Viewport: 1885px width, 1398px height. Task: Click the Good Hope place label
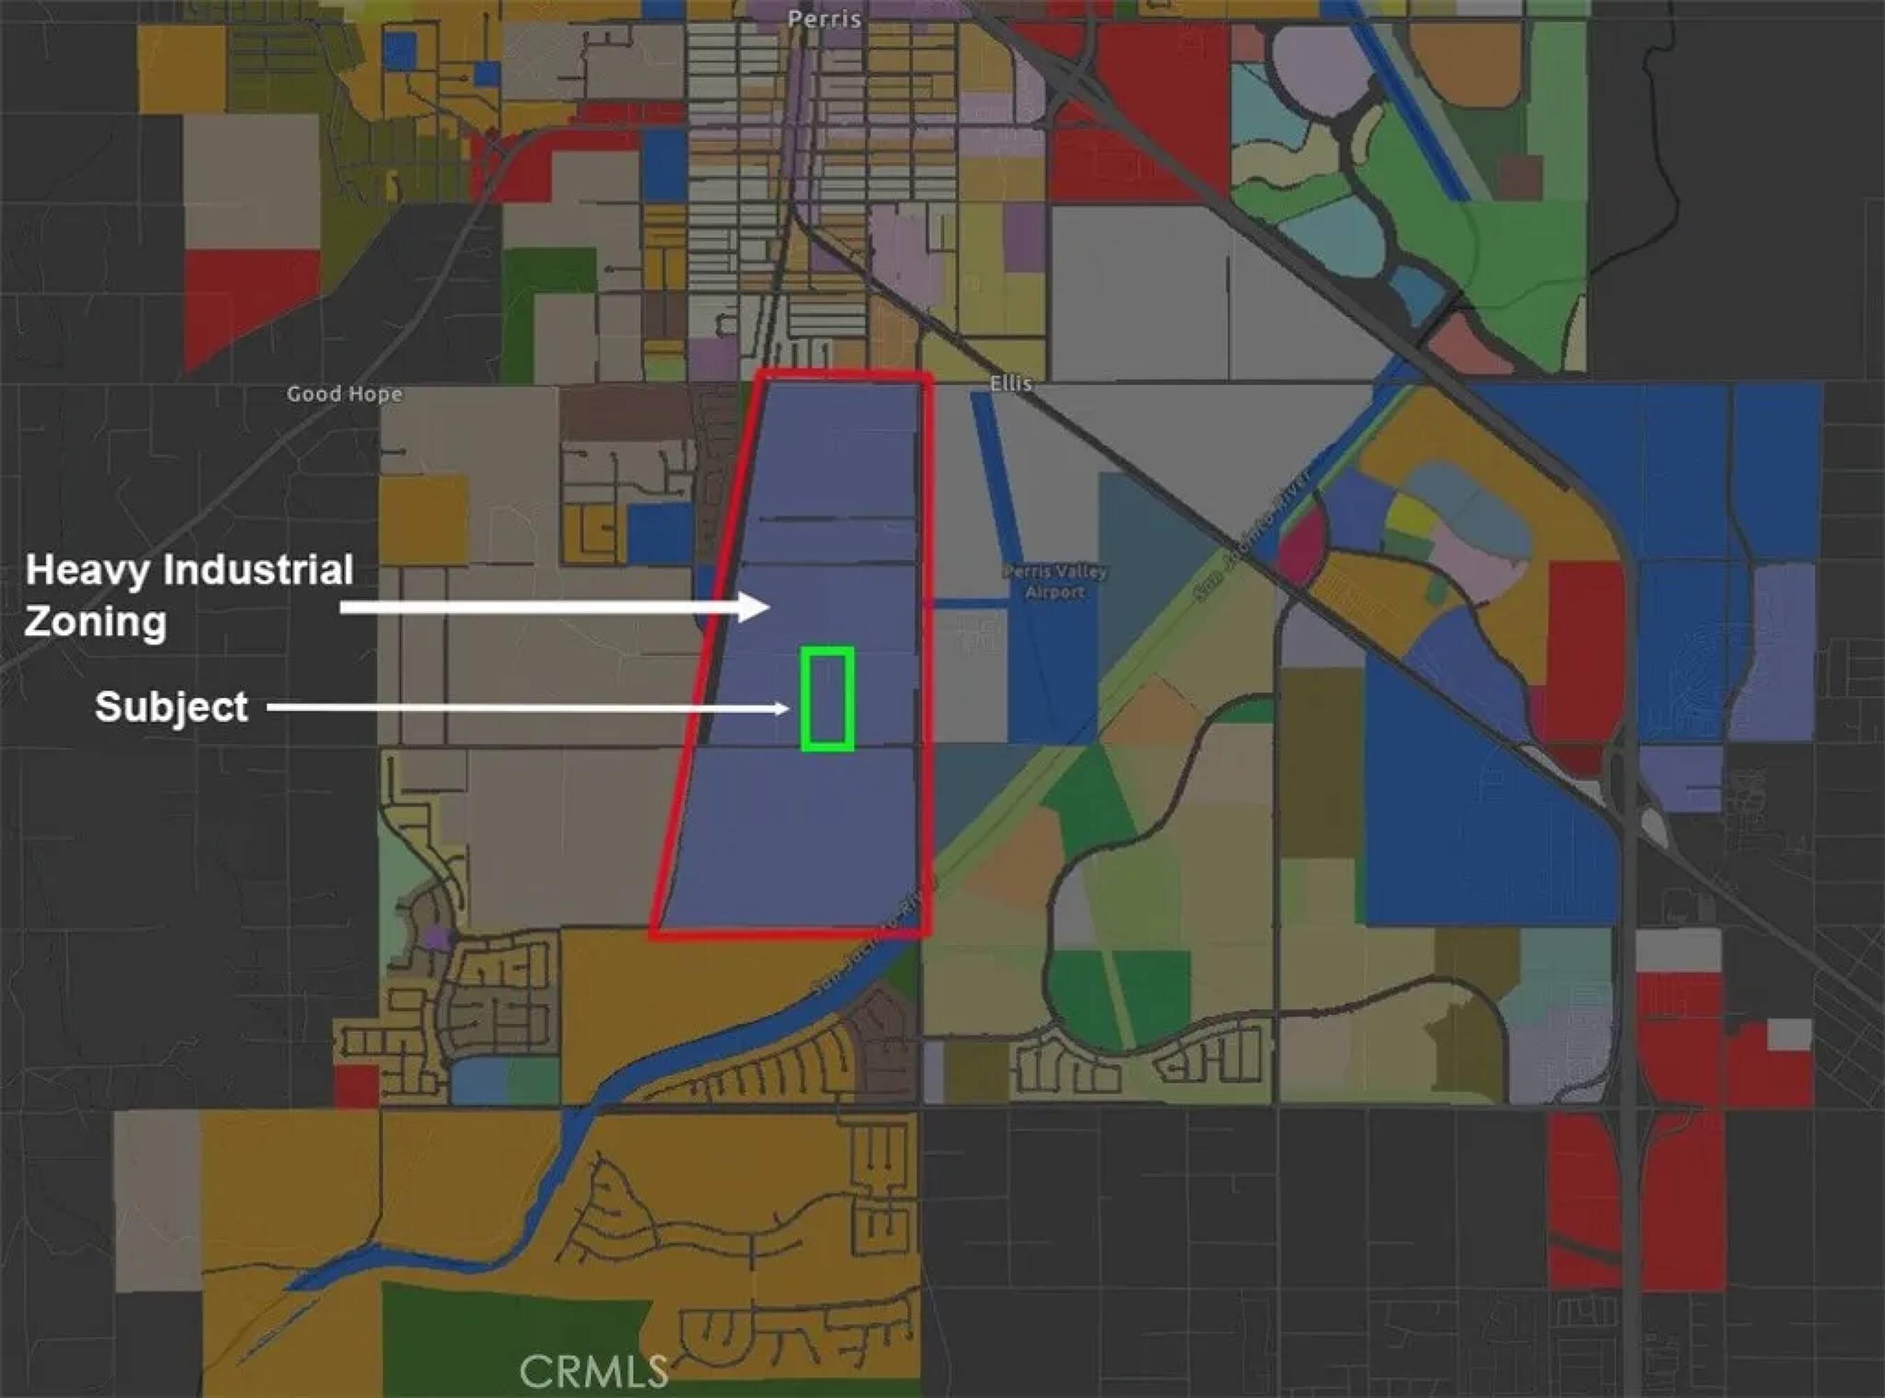coord(344,394)
